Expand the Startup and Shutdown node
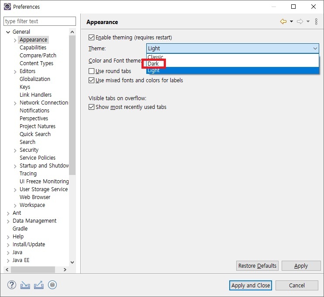Viewport: 324px width, 297px height. coord(15,166)
